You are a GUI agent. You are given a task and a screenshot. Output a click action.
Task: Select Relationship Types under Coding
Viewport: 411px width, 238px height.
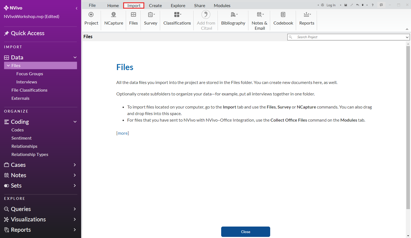point(30,155)
